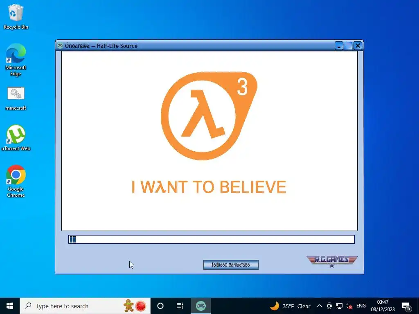Open the Recycle Bin desktop icon

(x=16, y=16)
